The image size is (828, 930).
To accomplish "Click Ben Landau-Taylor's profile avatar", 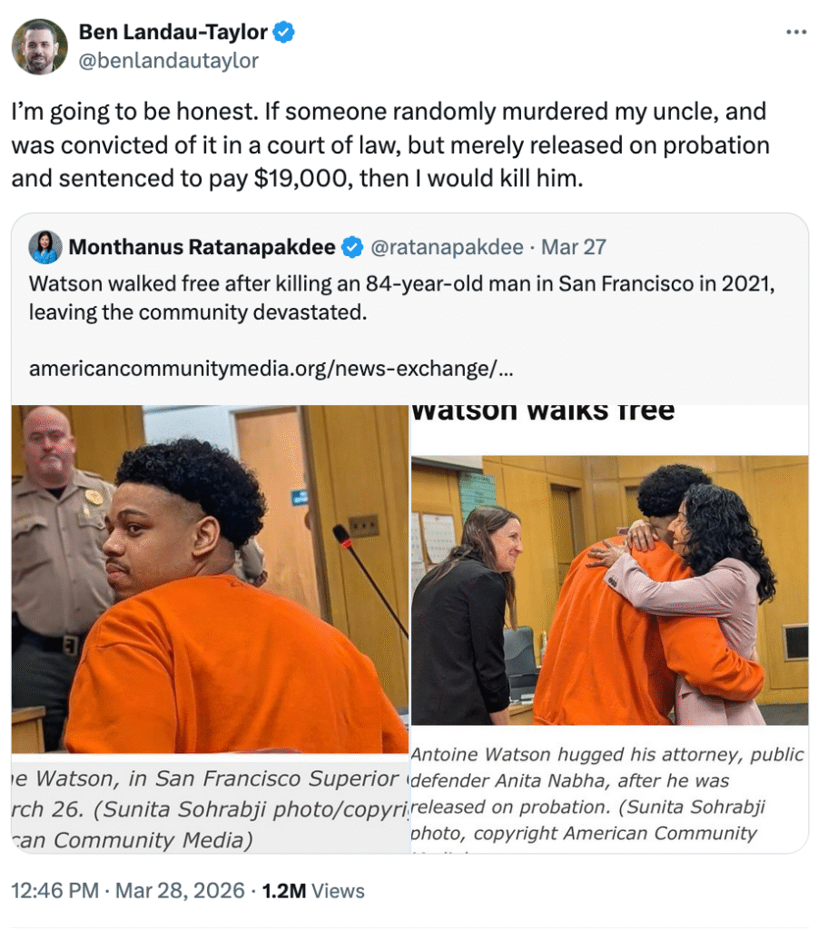I will [40, 46].
